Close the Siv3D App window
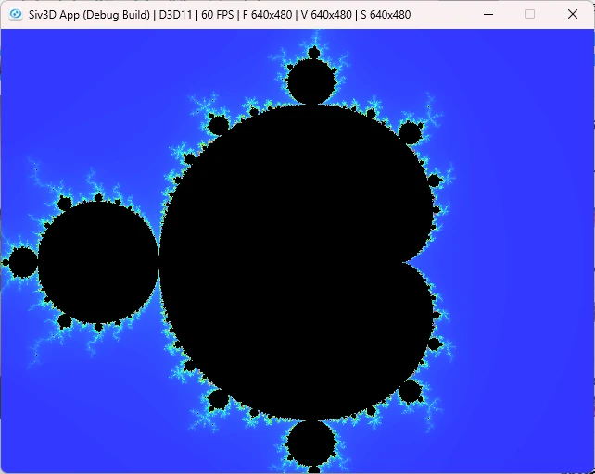This screenshot has height=474, width=595. click(x=573, y=15)
